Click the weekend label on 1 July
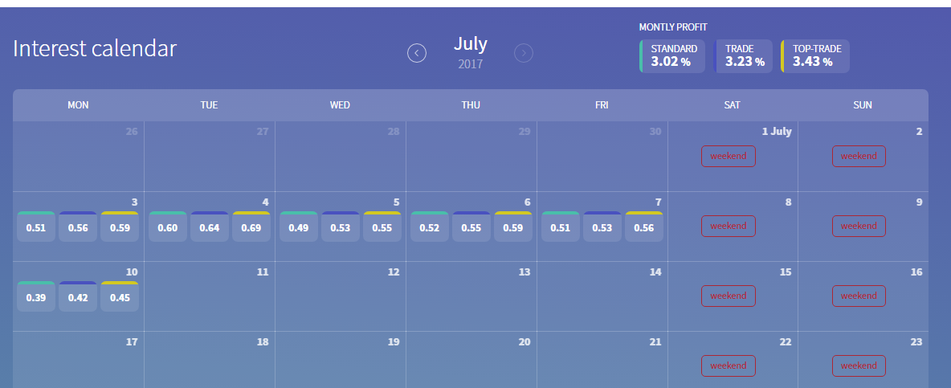 (x=729, y=156)
